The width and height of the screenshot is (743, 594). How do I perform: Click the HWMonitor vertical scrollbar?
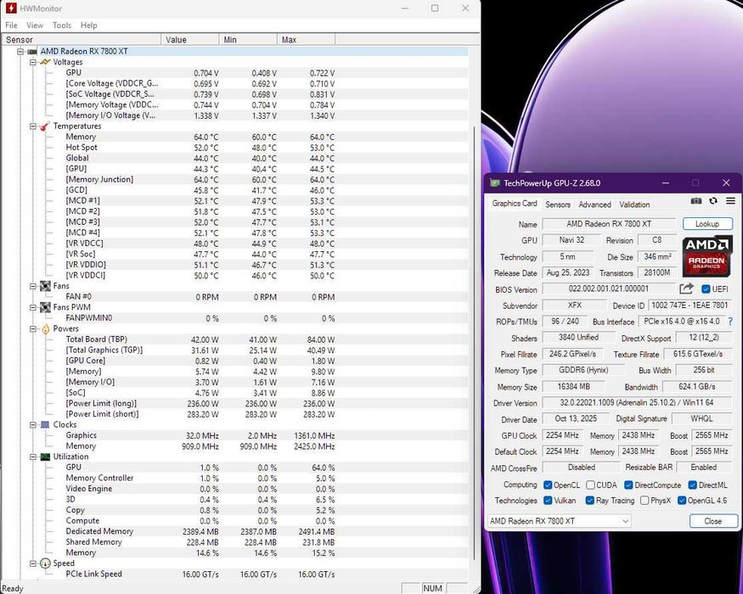[x=475, y=344]
